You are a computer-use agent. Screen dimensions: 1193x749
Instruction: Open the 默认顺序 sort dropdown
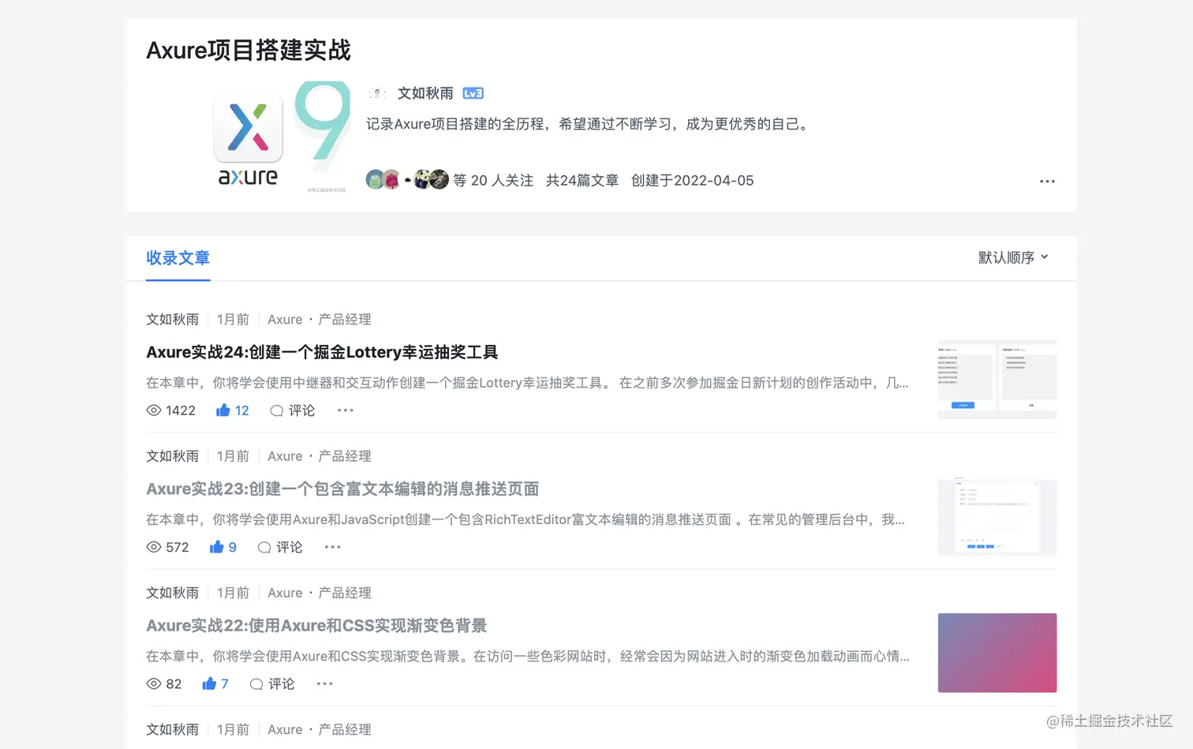pos(1013,257)
